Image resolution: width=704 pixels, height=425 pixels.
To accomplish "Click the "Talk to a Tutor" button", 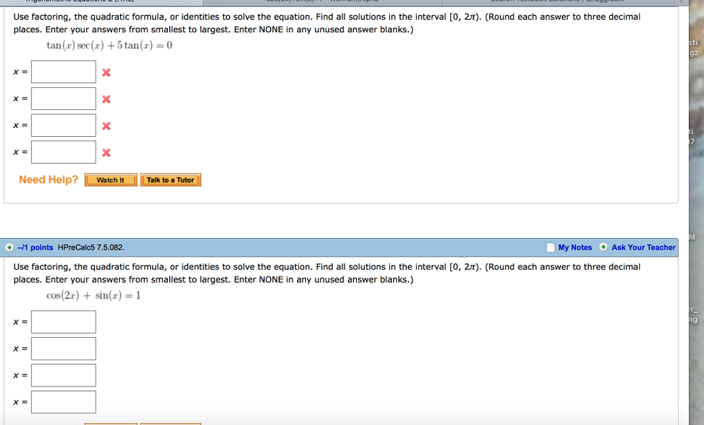I will tap(170, 179).
